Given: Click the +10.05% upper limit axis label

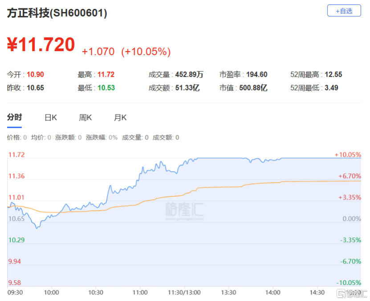Looking at the screenshot, I should 348,155.
